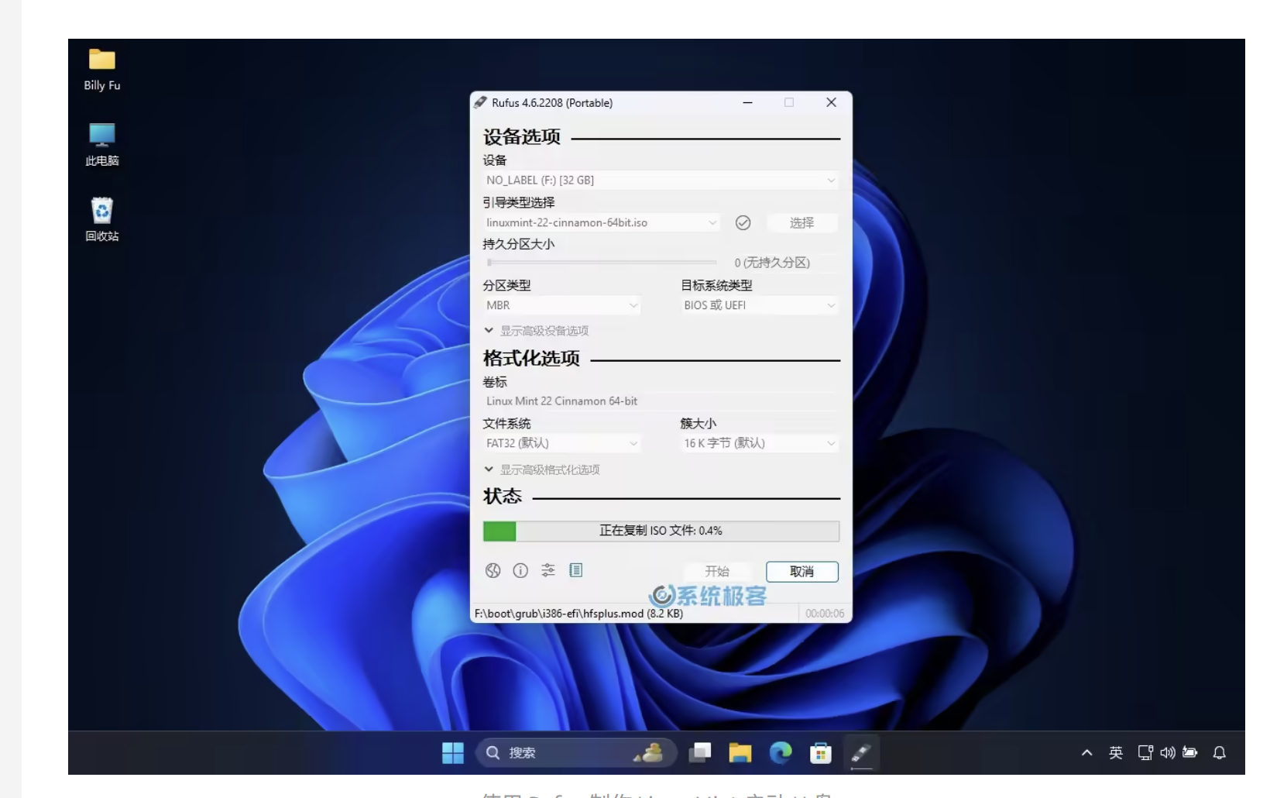This screenshot has height=798, width=1270.
Task: Click the ISO copy progress bar
Action: click(x=661, y=531)
